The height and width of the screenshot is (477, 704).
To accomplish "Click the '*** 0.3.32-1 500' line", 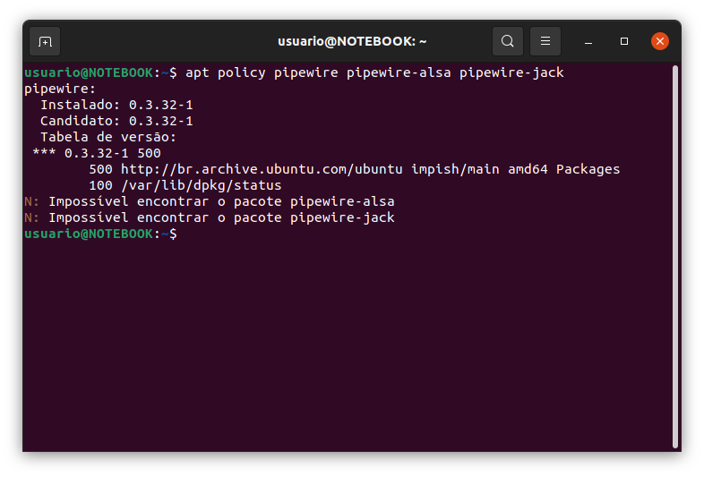I will (x=97, y=153).
